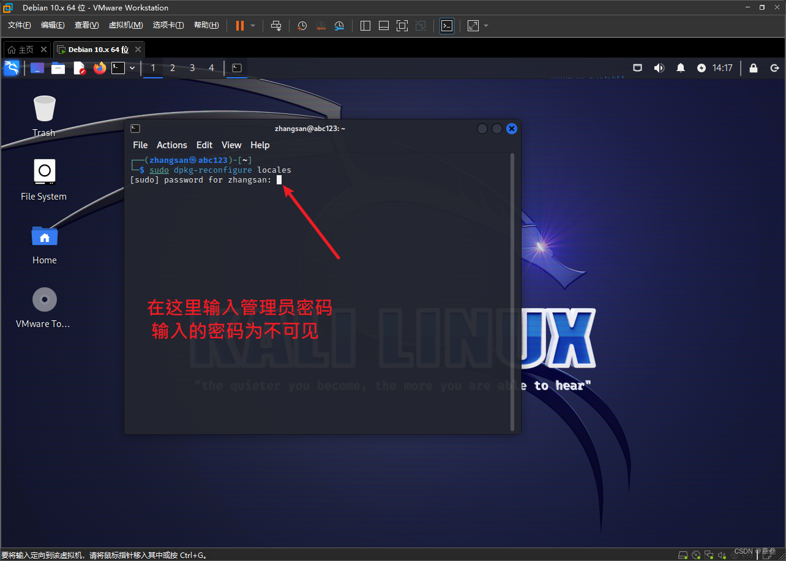
Task: Switch to workspace 4
Action: (x=212, y=68)
